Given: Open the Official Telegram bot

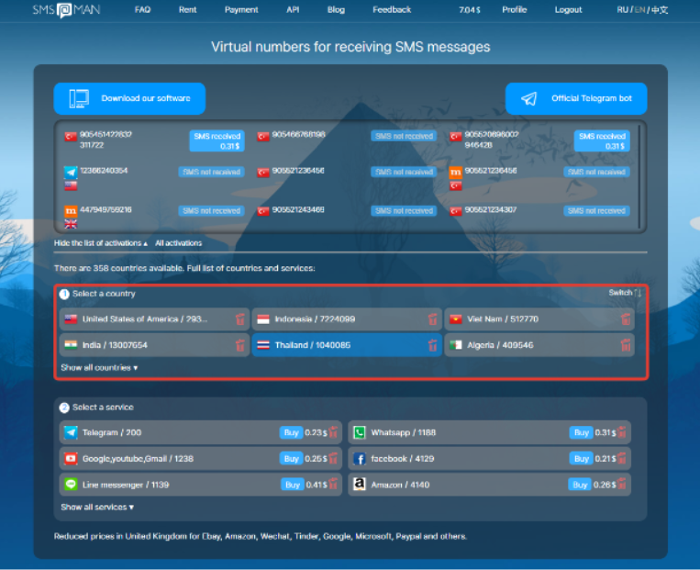Looking at the screenshot, I should pyautogui.click(x=576, y=99).
